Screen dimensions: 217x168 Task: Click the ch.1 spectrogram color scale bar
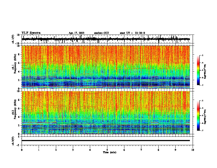198,70
